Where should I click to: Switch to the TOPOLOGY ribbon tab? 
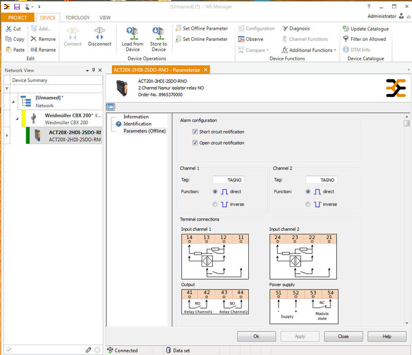point(77,18)
